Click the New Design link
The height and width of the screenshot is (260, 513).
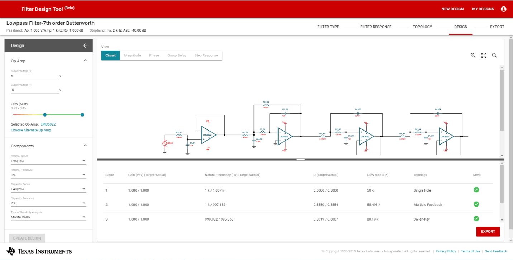click(452, 9)
